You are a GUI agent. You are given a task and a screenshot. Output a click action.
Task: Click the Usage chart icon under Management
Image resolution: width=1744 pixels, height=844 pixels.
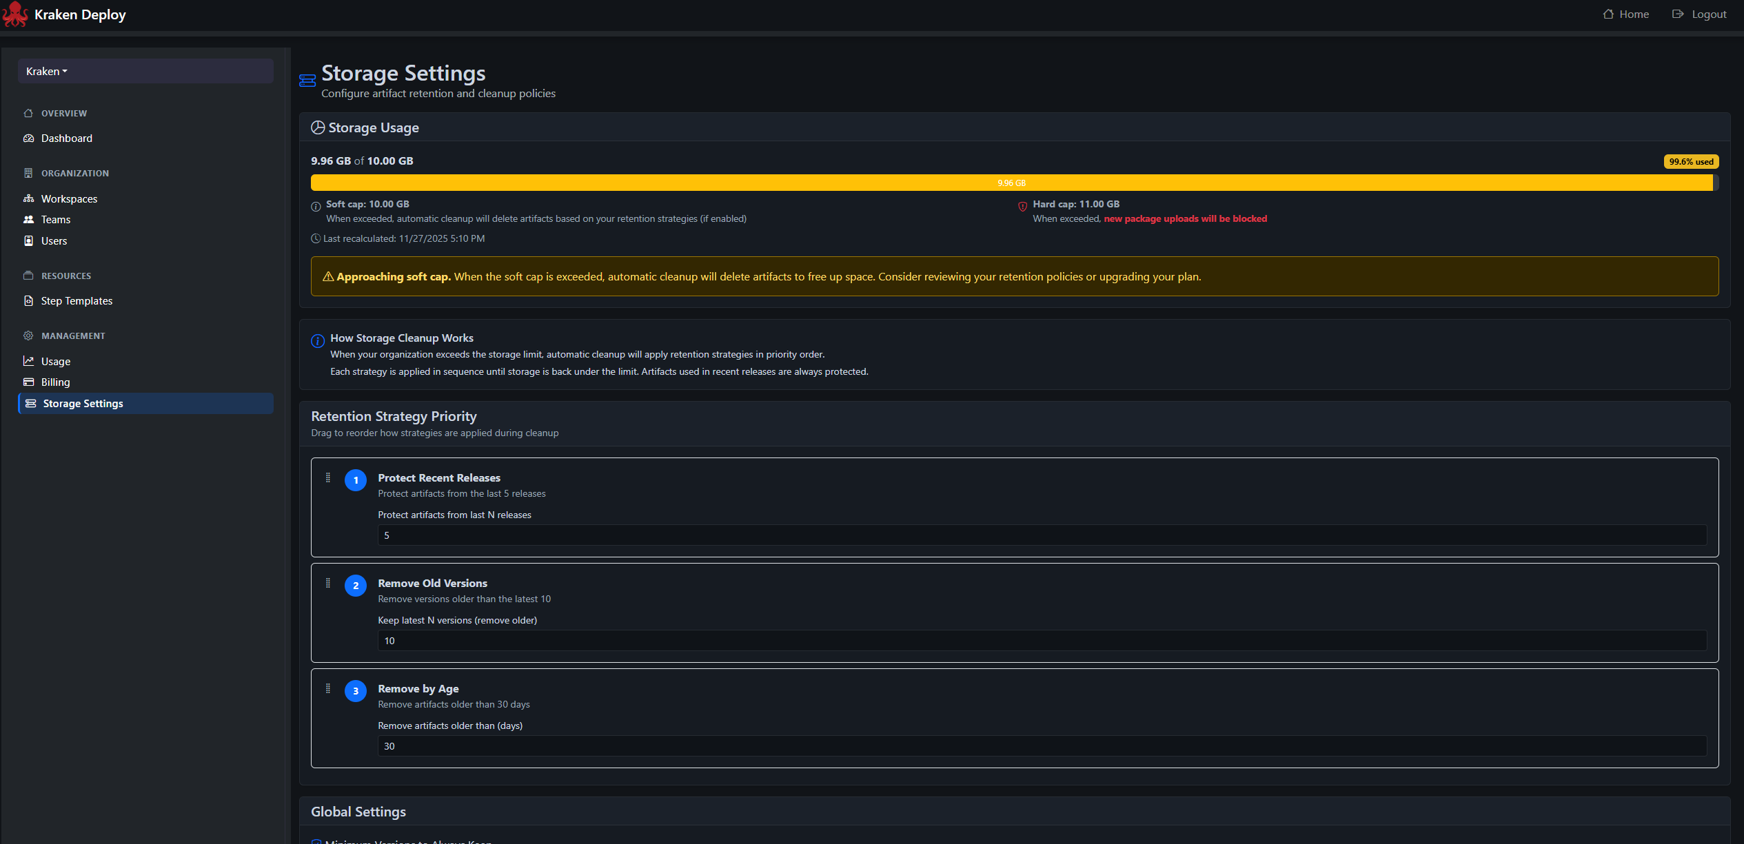tap(28, 360)
